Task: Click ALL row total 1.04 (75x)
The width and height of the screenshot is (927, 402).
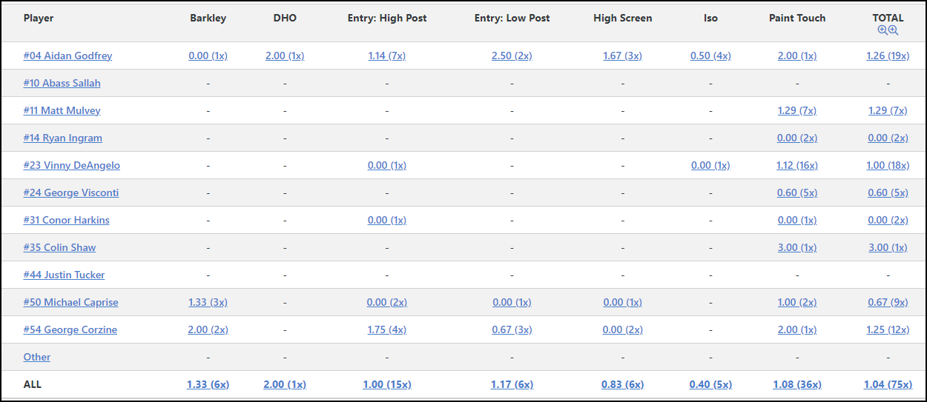Action: [x=888, y=384]
